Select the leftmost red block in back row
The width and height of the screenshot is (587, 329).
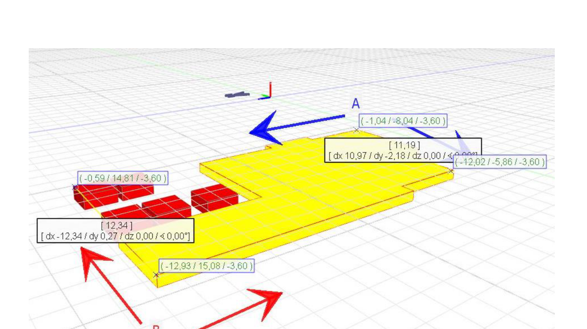pos(96,195)
